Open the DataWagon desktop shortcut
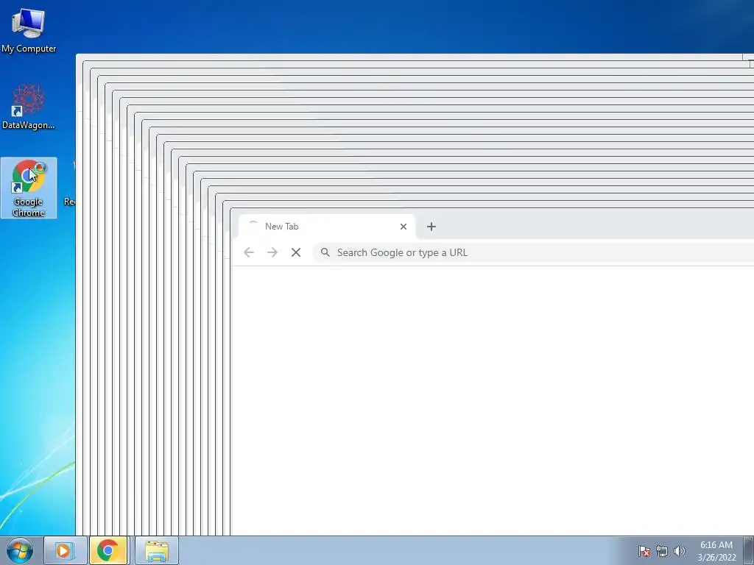Screen dimensions: 754x565 click(29, 107)
